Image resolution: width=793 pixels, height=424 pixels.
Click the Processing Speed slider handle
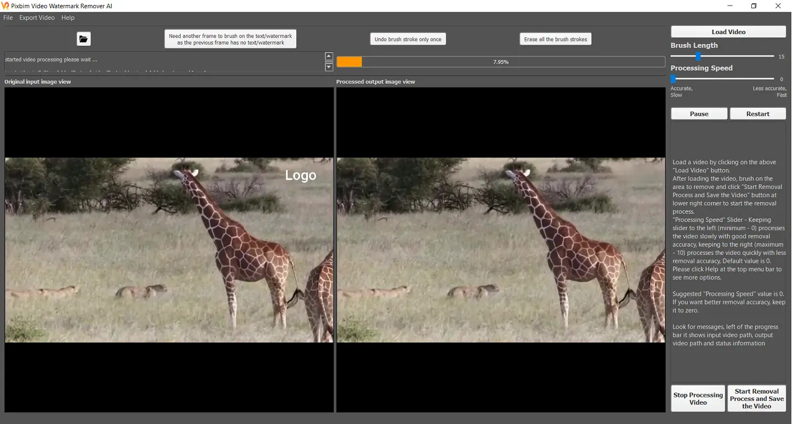(x=673, y=79)
